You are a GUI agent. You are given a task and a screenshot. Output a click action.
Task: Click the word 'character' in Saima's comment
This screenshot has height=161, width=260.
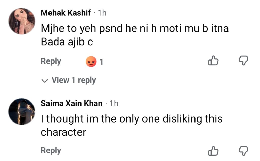[63, 132]
